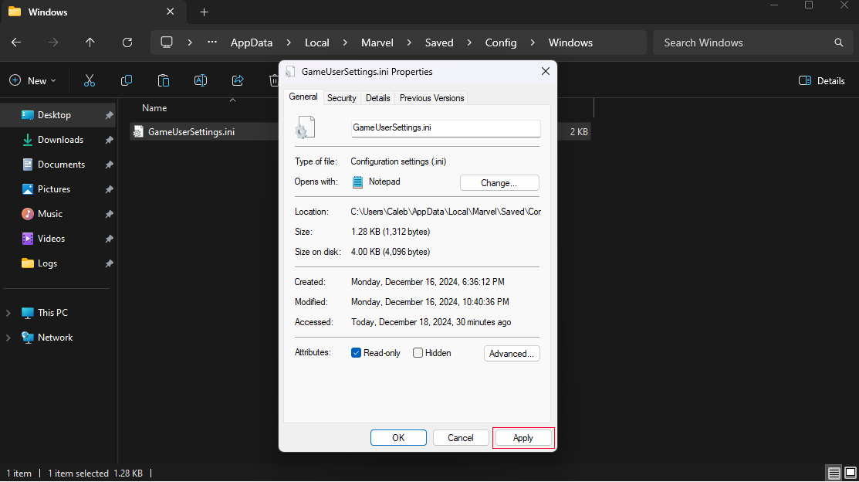
Task: Open Documents in the sidebar
Action: (x=62, y=165)
